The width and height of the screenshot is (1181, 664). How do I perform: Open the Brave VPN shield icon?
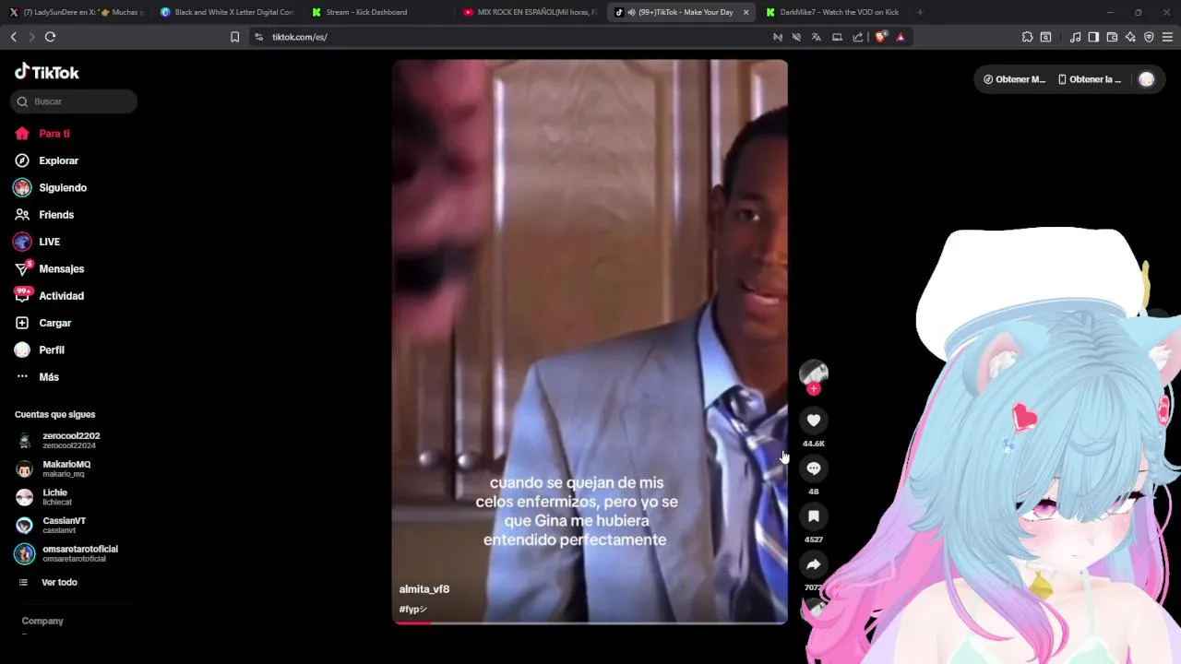pos(1149,37)
